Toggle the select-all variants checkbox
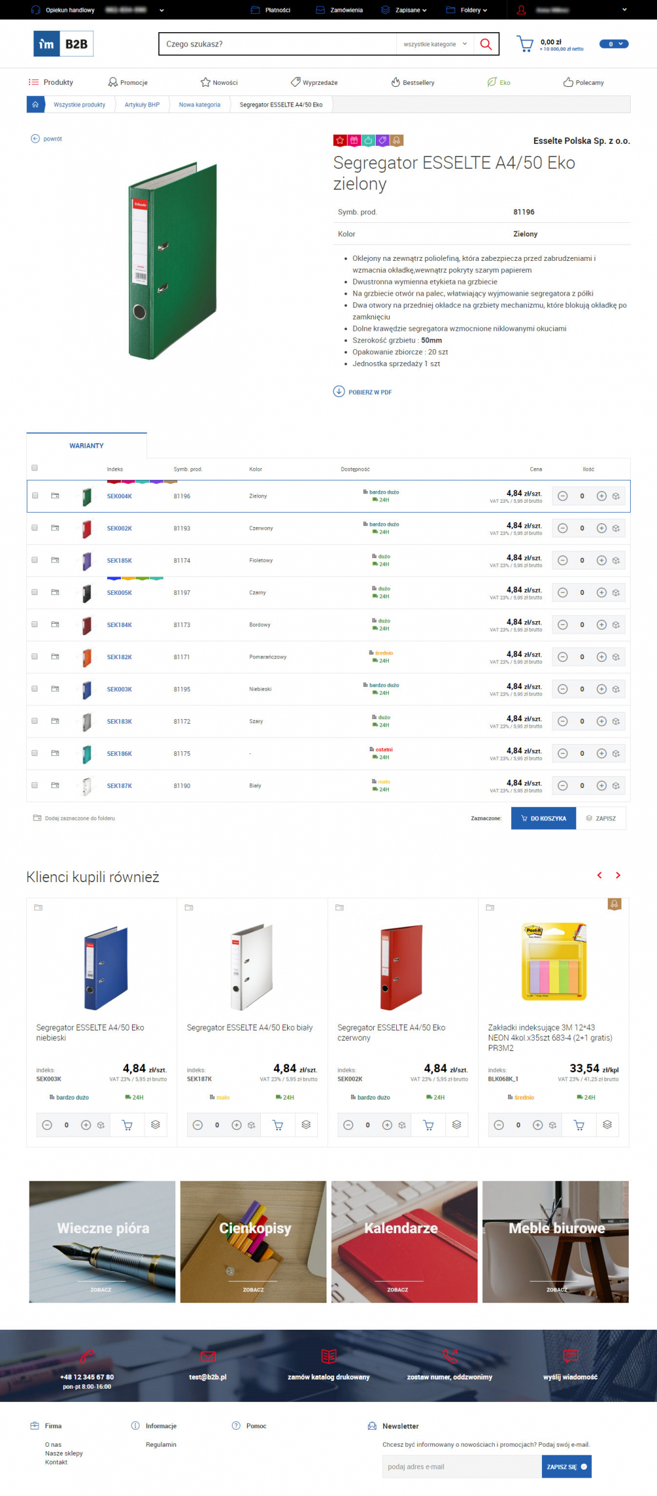The width and height of the screenshot is (657, 1496). (34, 468)
